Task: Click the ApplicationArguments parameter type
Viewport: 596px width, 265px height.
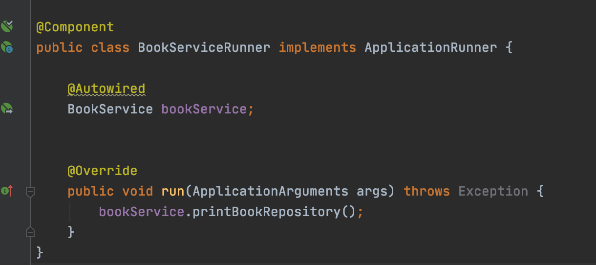Action: pyautogui.click(x=271, y=191)
